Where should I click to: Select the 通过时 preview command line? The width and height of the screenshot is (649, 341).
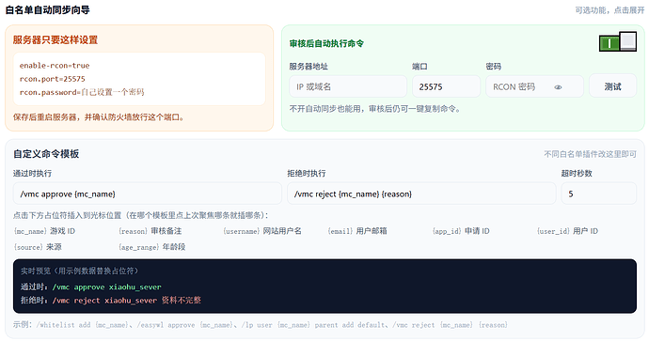click(90, 287)
